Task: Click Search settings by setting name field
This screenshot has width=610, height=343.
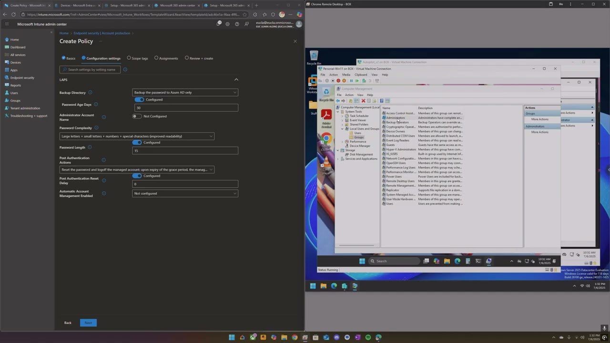Action: pos(91,70)
